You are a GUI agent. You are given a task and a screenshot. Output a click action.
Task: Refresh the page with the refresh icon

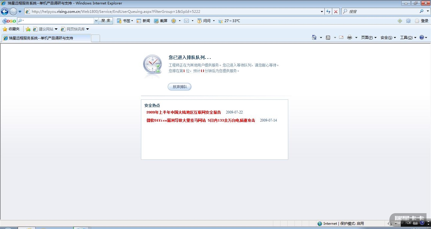(328, 12)
